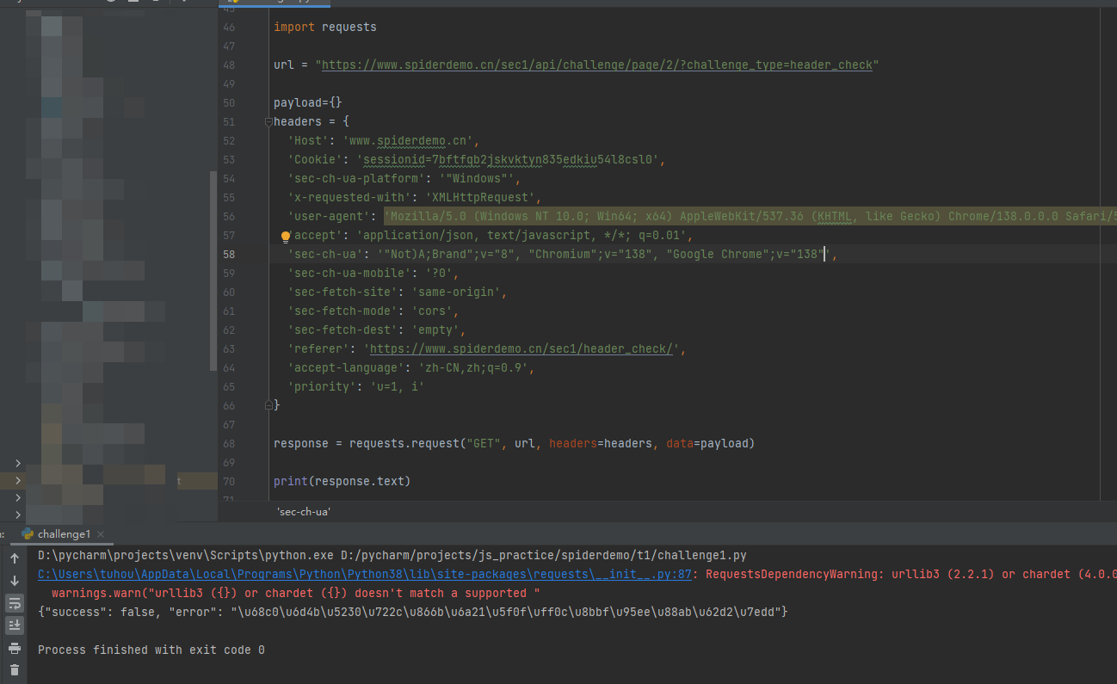
Task: Expand the bottom-most project tree chevron
Action: click(18, 514)
